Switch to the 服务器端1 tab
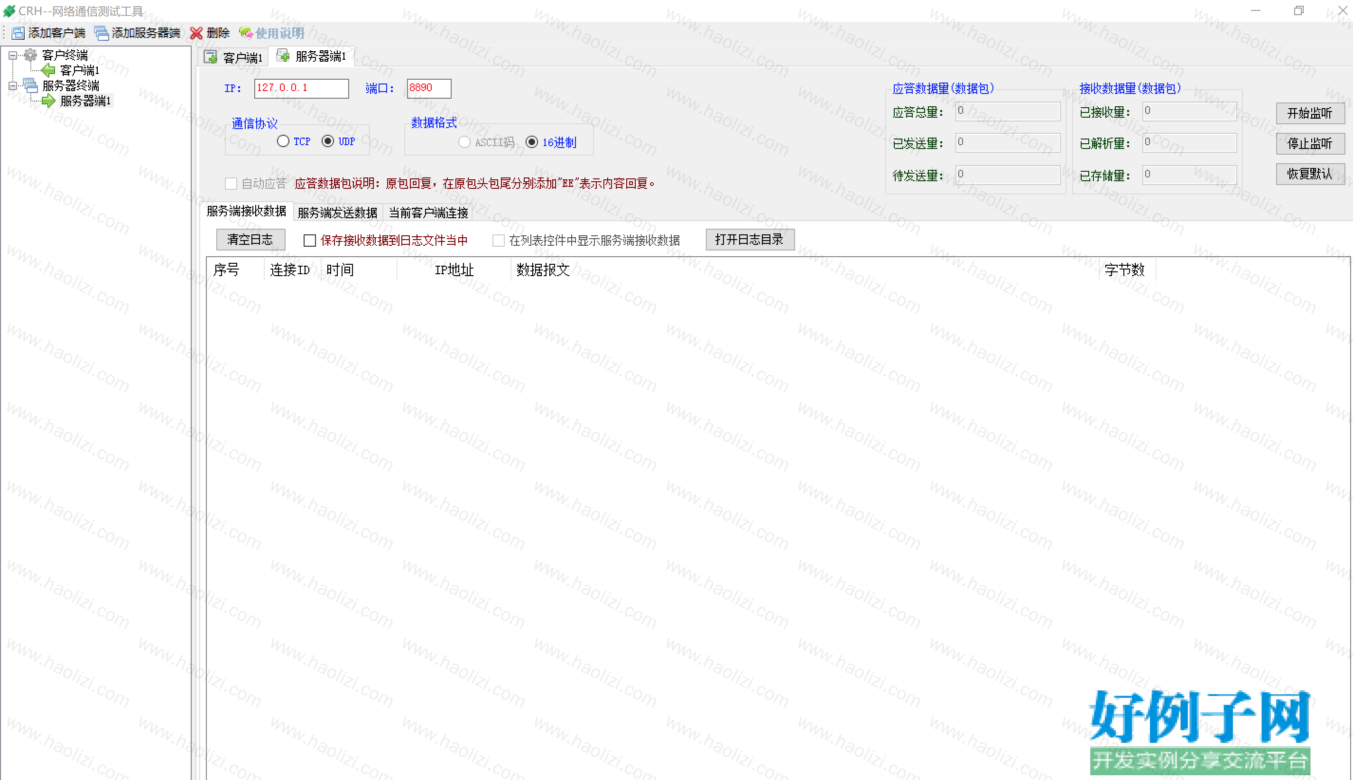Viewport: 1353px width, 780px height. 311,56
